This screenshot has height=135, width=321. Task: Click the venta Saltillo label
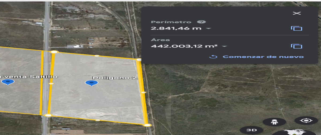point(29,77)
